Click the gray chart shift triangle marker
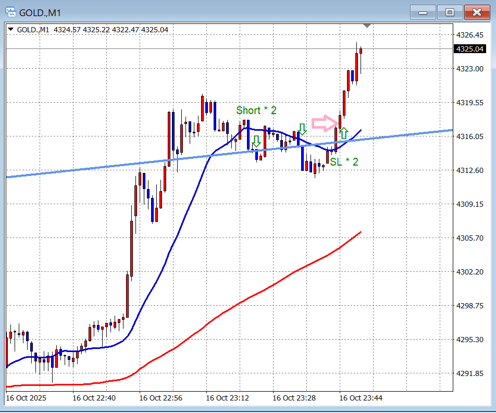Screen dimensions: 496x413 coord(367,26)
